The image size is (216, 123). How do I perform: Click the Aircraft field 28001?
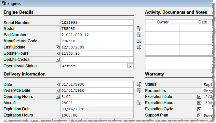point(97,103)
